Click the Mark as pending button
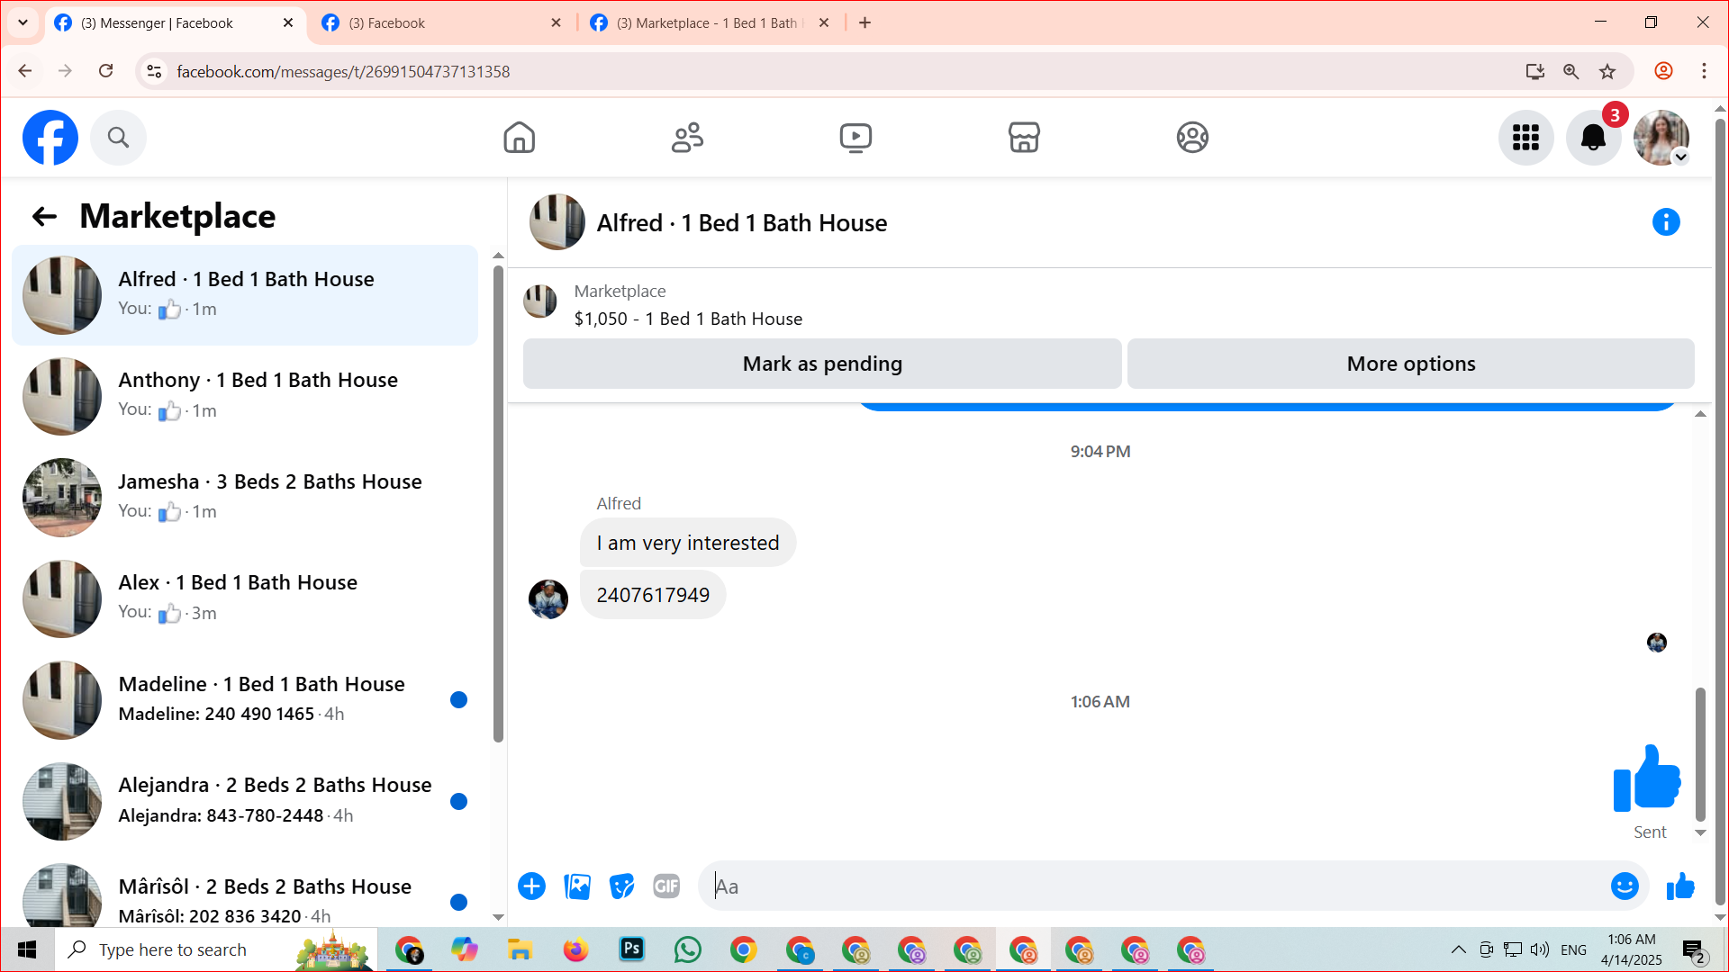The width and height of the screenshot is (1729, 972). [x=822, y=364]
